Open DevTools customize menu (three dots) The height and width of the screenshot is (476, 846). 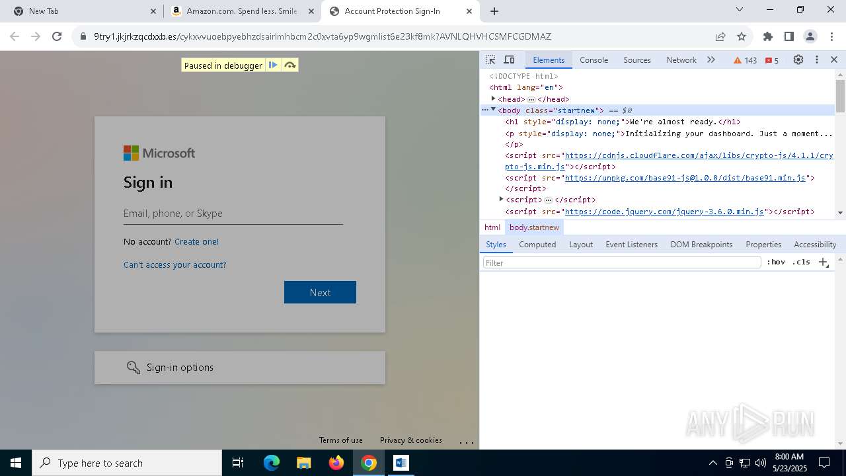coord(817,59)
